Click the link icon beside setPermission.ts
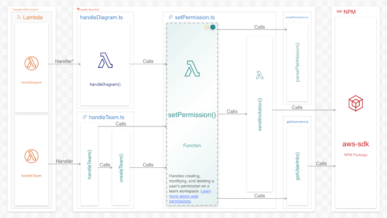Viewport: 387px width, 218px height. [171, 17]
